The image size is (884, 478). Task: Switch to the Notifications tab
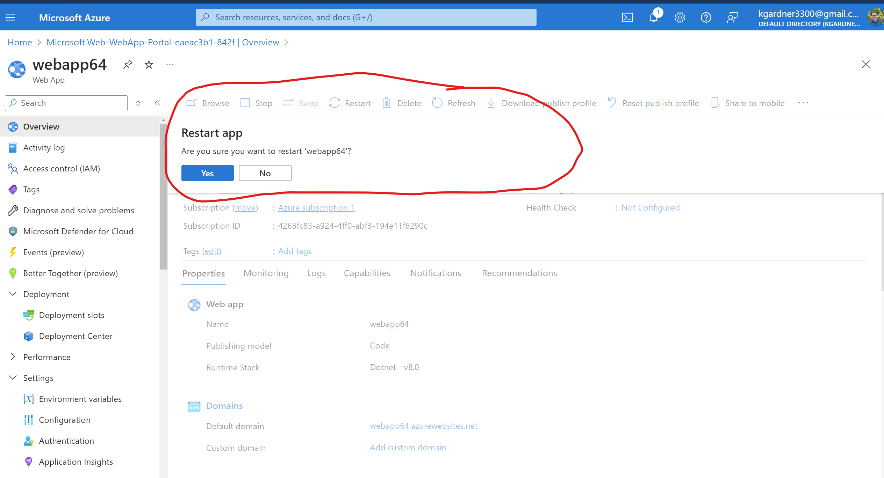click(x=436, y=273)
